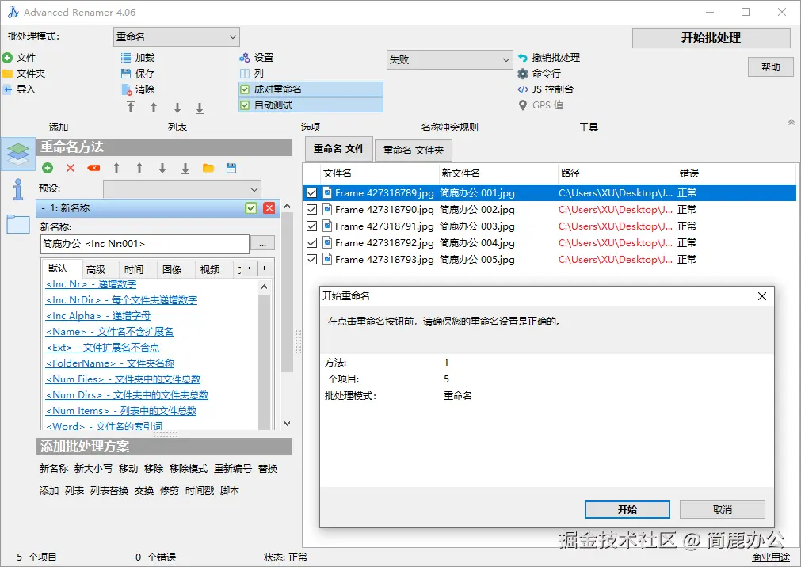This screenshot has width=801, height=567.
Task: Insert the <Name> 文件名不含扩展名 tag link
Action: tap(109, 332)
